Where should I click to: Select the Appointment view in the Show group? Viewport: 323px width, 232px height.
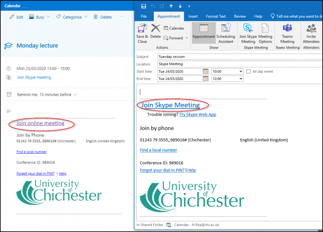204,33
